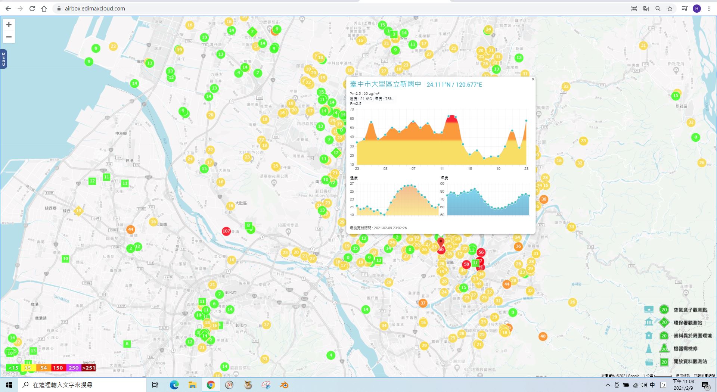Open Task View on the taskbar

point(155,385)
